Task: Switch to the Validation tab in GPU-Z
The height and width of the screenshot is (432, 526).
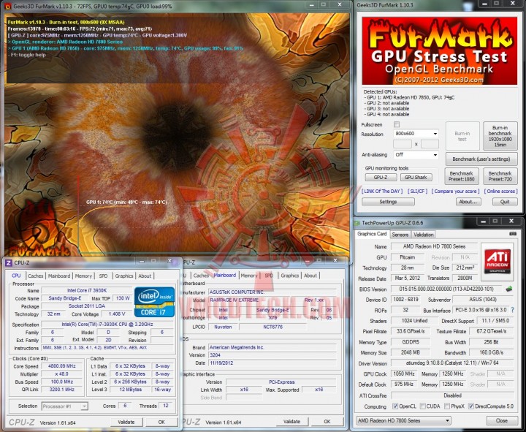Action: pyautogui.click(x=423, y=235)
